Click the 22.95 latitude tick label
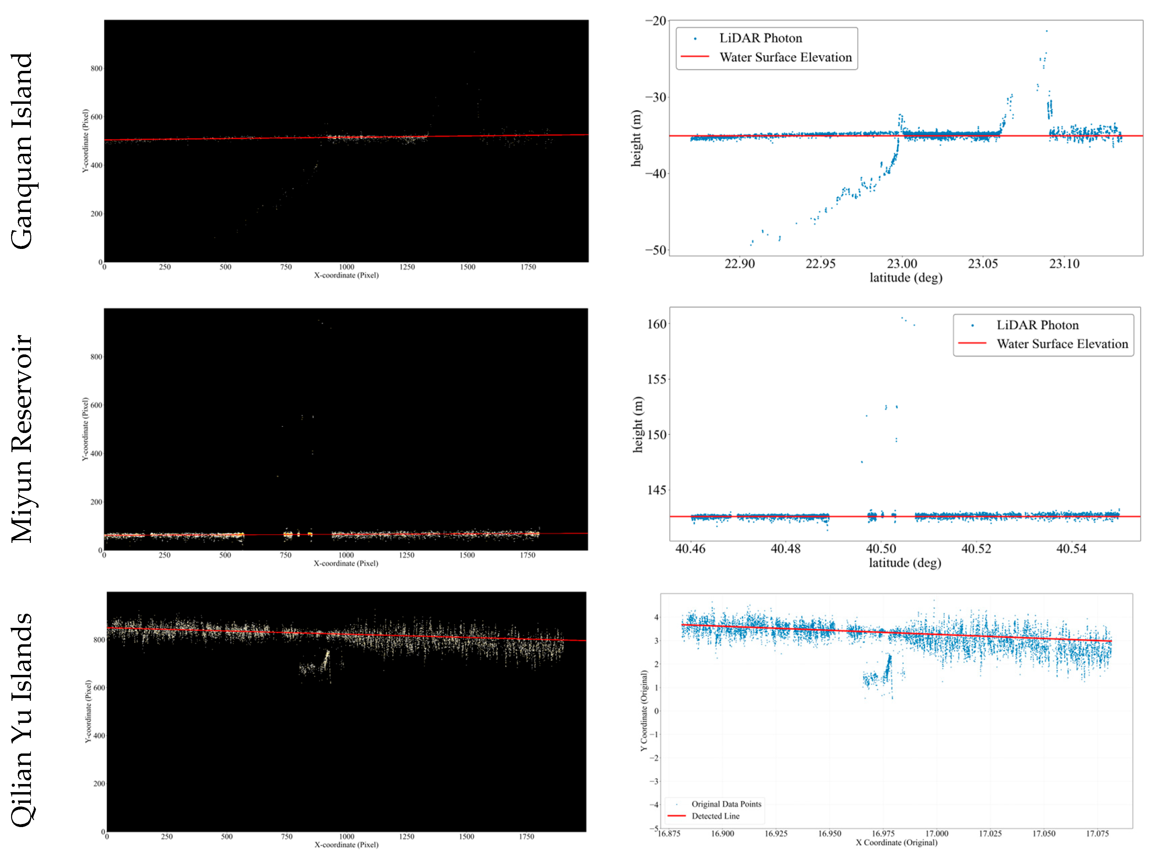This screenshot has height=864, width=1153. point(820,264)
